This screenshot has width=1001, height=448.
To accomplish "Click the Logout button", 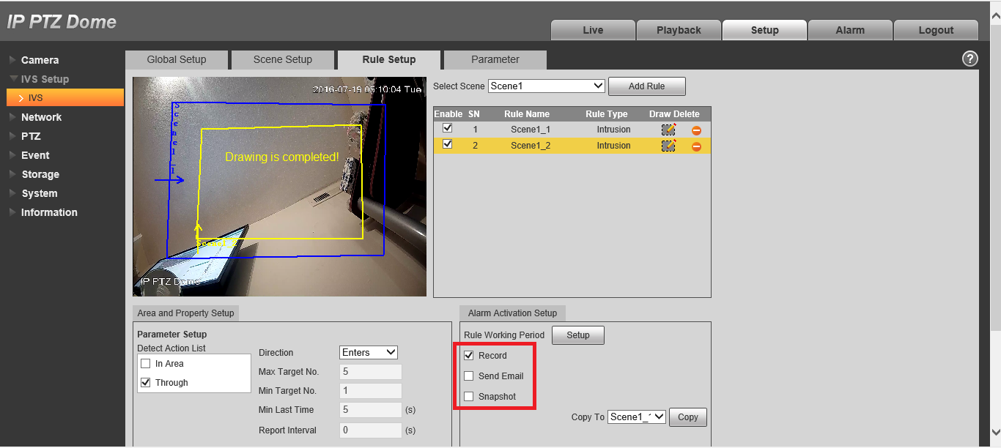I will pos(936,30).
